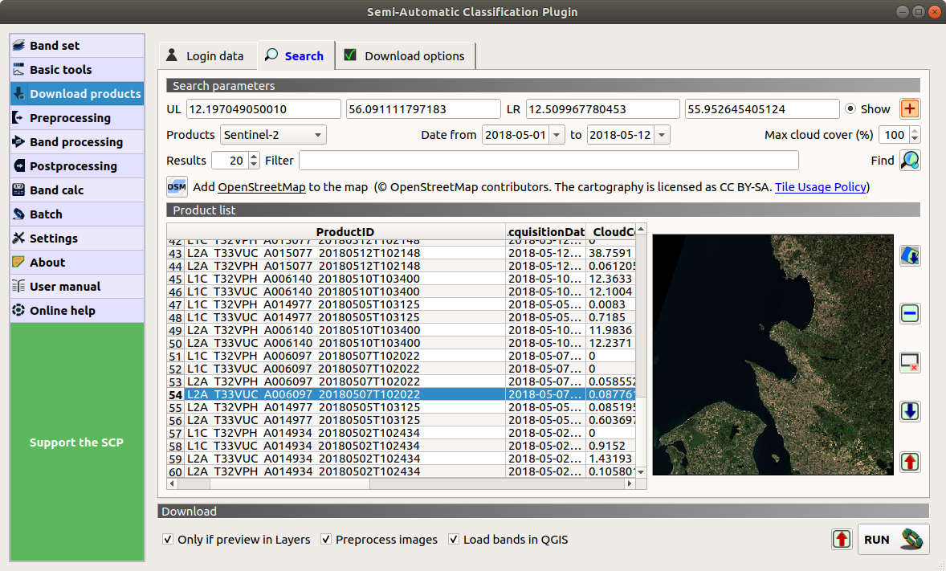Click the blue down-arrow import icon
The image size is (946, 571).
coord(910,412)
